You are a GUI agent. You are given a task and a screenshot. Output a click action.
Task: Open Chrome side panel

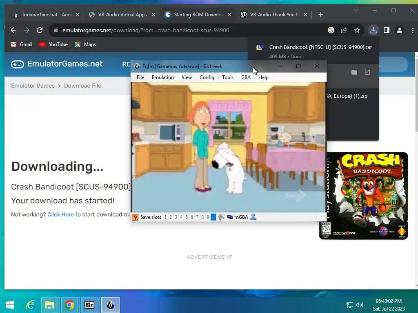coord(387,30)
